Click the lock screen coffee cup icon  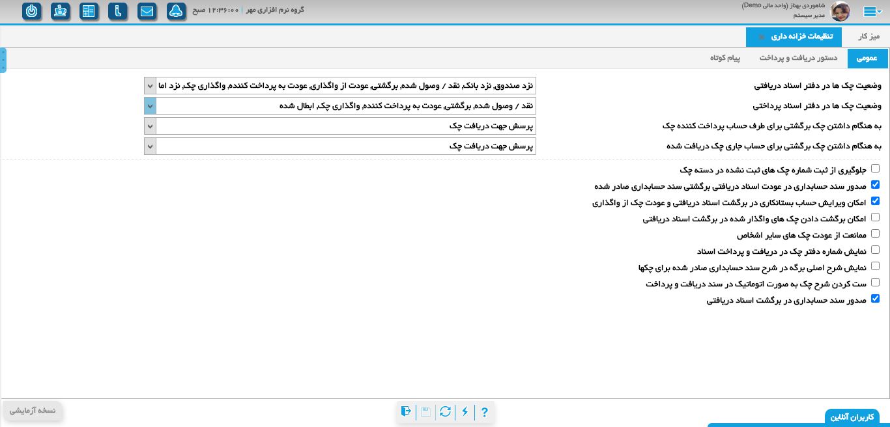click(60, 11)
